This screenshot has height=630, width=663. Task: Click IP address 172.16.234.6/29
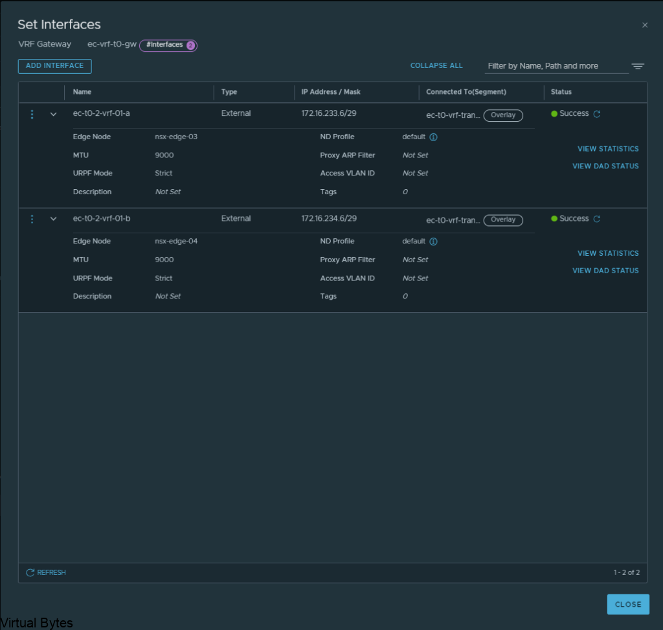pos(329,219)
